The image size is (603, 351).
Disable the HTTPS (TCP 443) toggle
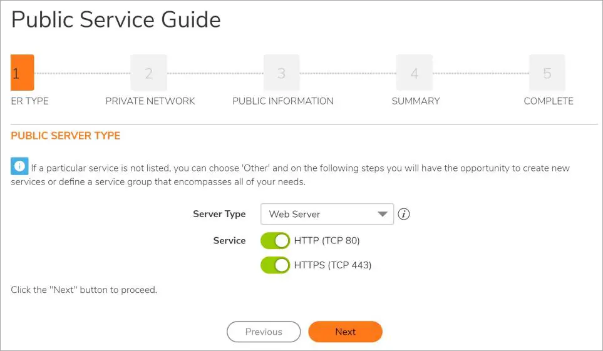click(x=275, y=265)
